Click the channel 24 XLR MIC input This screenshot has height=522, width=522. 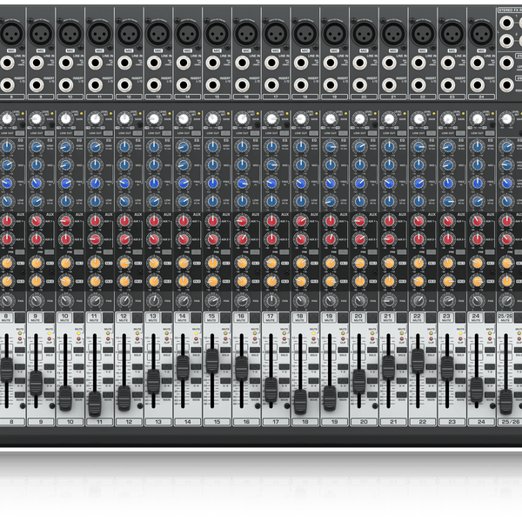(x=481, y=34)
